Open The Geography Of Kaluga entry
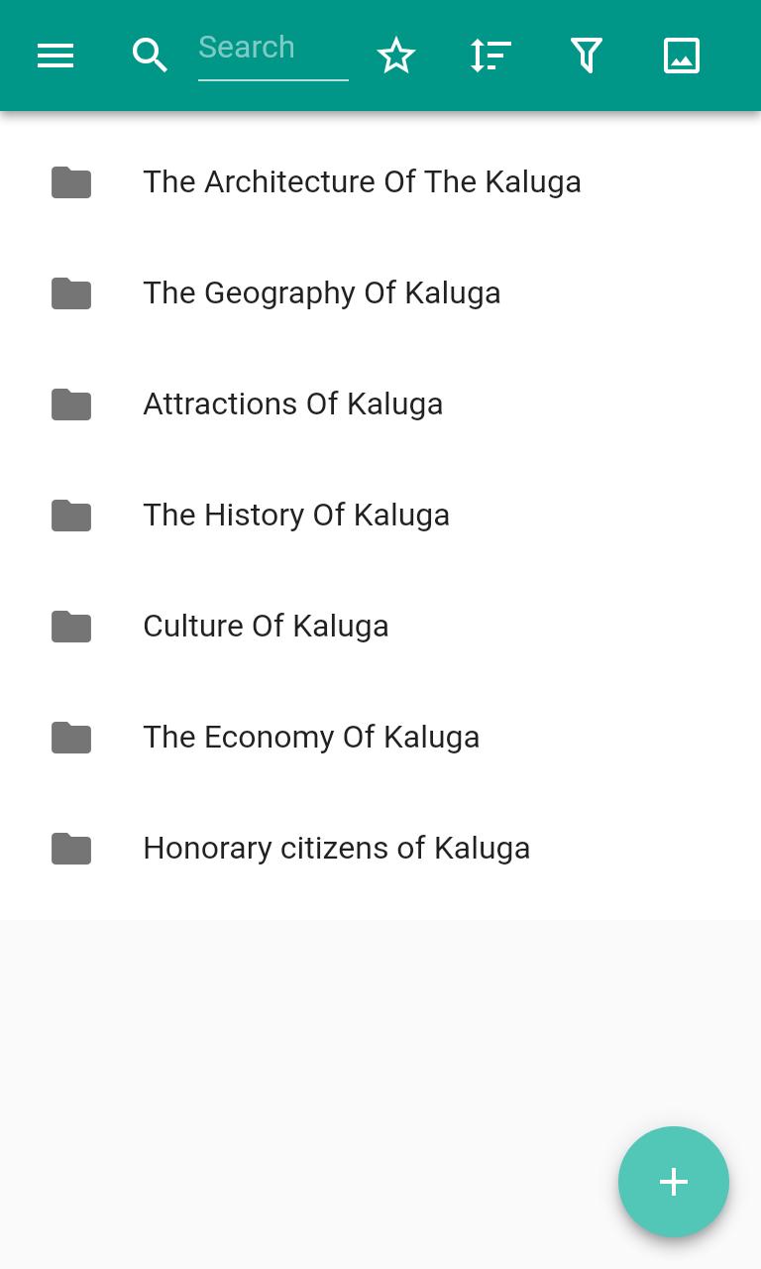The height and width of the screenshot is (1269, 761). pyautogui.click(x=322, y=293)
